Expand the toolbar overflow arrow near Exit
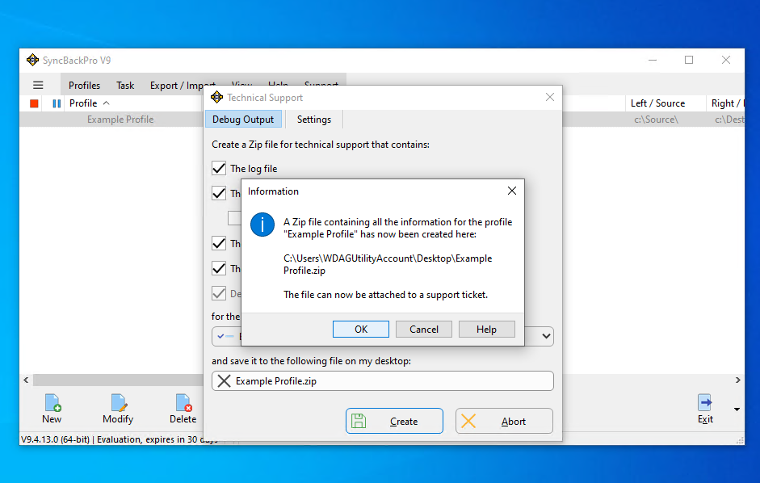 [737, 409]
